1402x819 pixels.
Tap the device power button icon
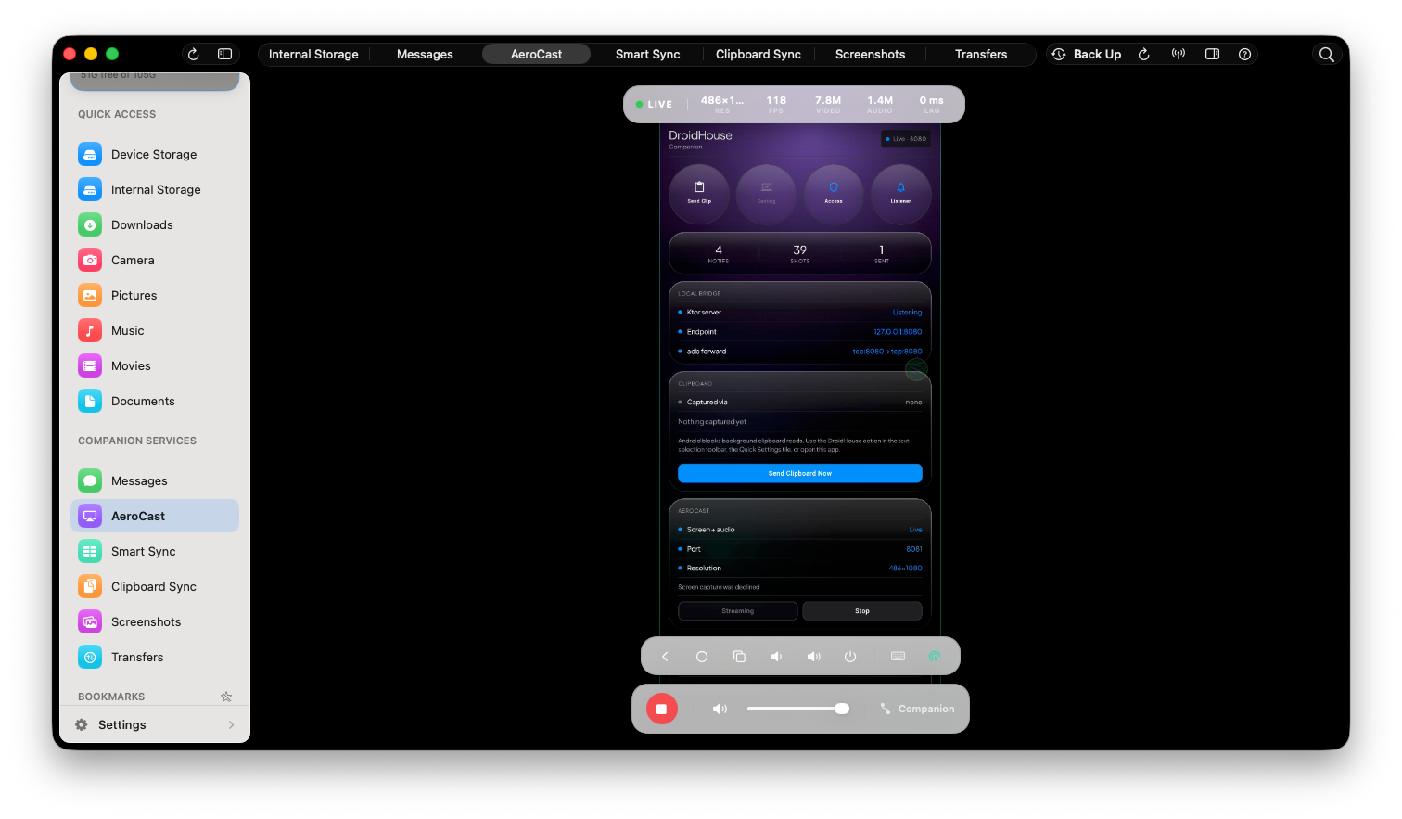click(850, 657)
